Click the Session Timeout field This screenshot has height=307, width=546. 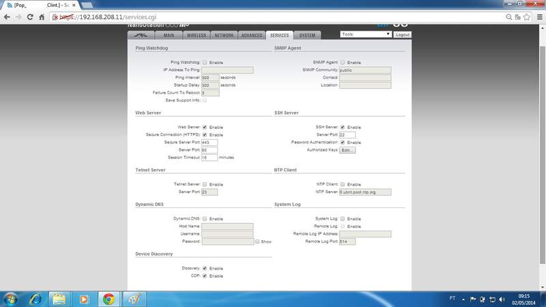[x=210, y=158]
